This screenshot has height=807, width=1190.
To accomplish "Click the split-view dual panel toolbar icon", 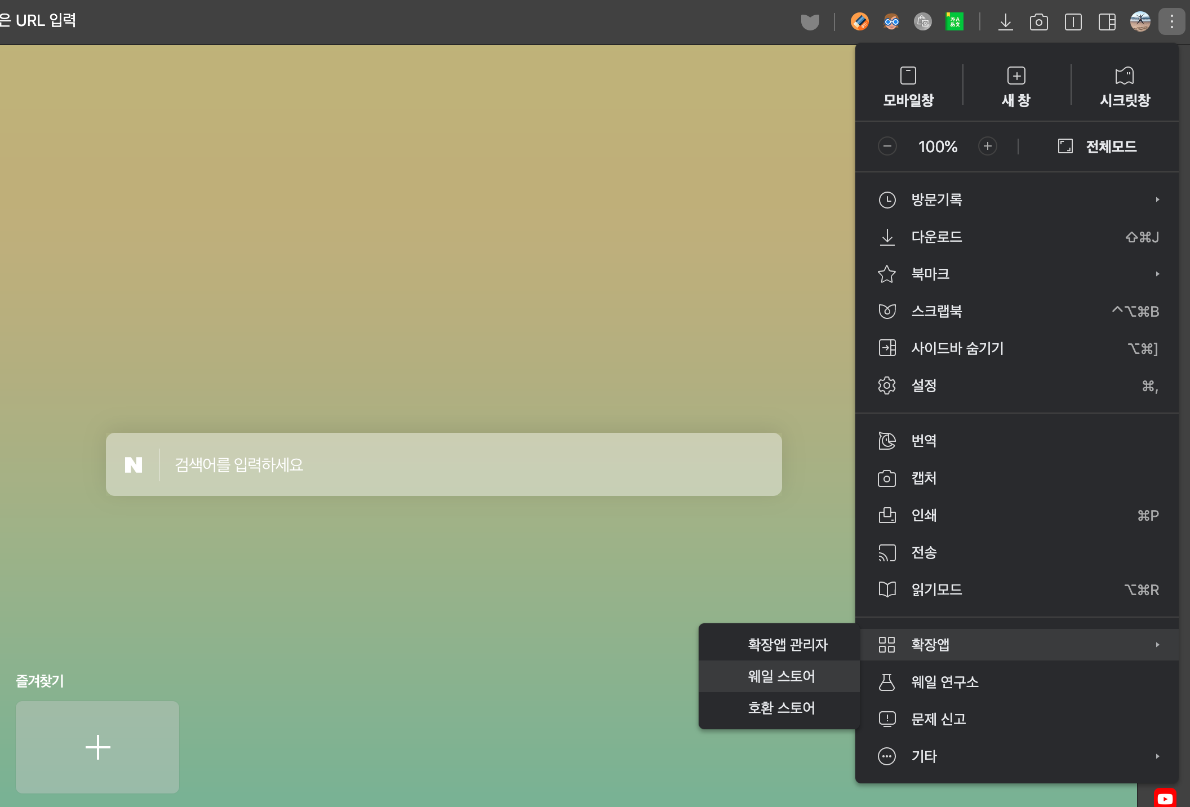I will [x=1073, y=22].
